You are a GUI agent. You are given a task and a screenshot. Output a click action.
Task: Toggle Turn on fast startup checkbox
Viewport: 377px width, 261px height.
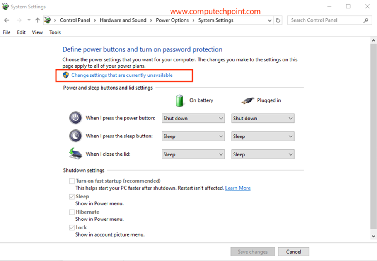[x=72, y=181]
